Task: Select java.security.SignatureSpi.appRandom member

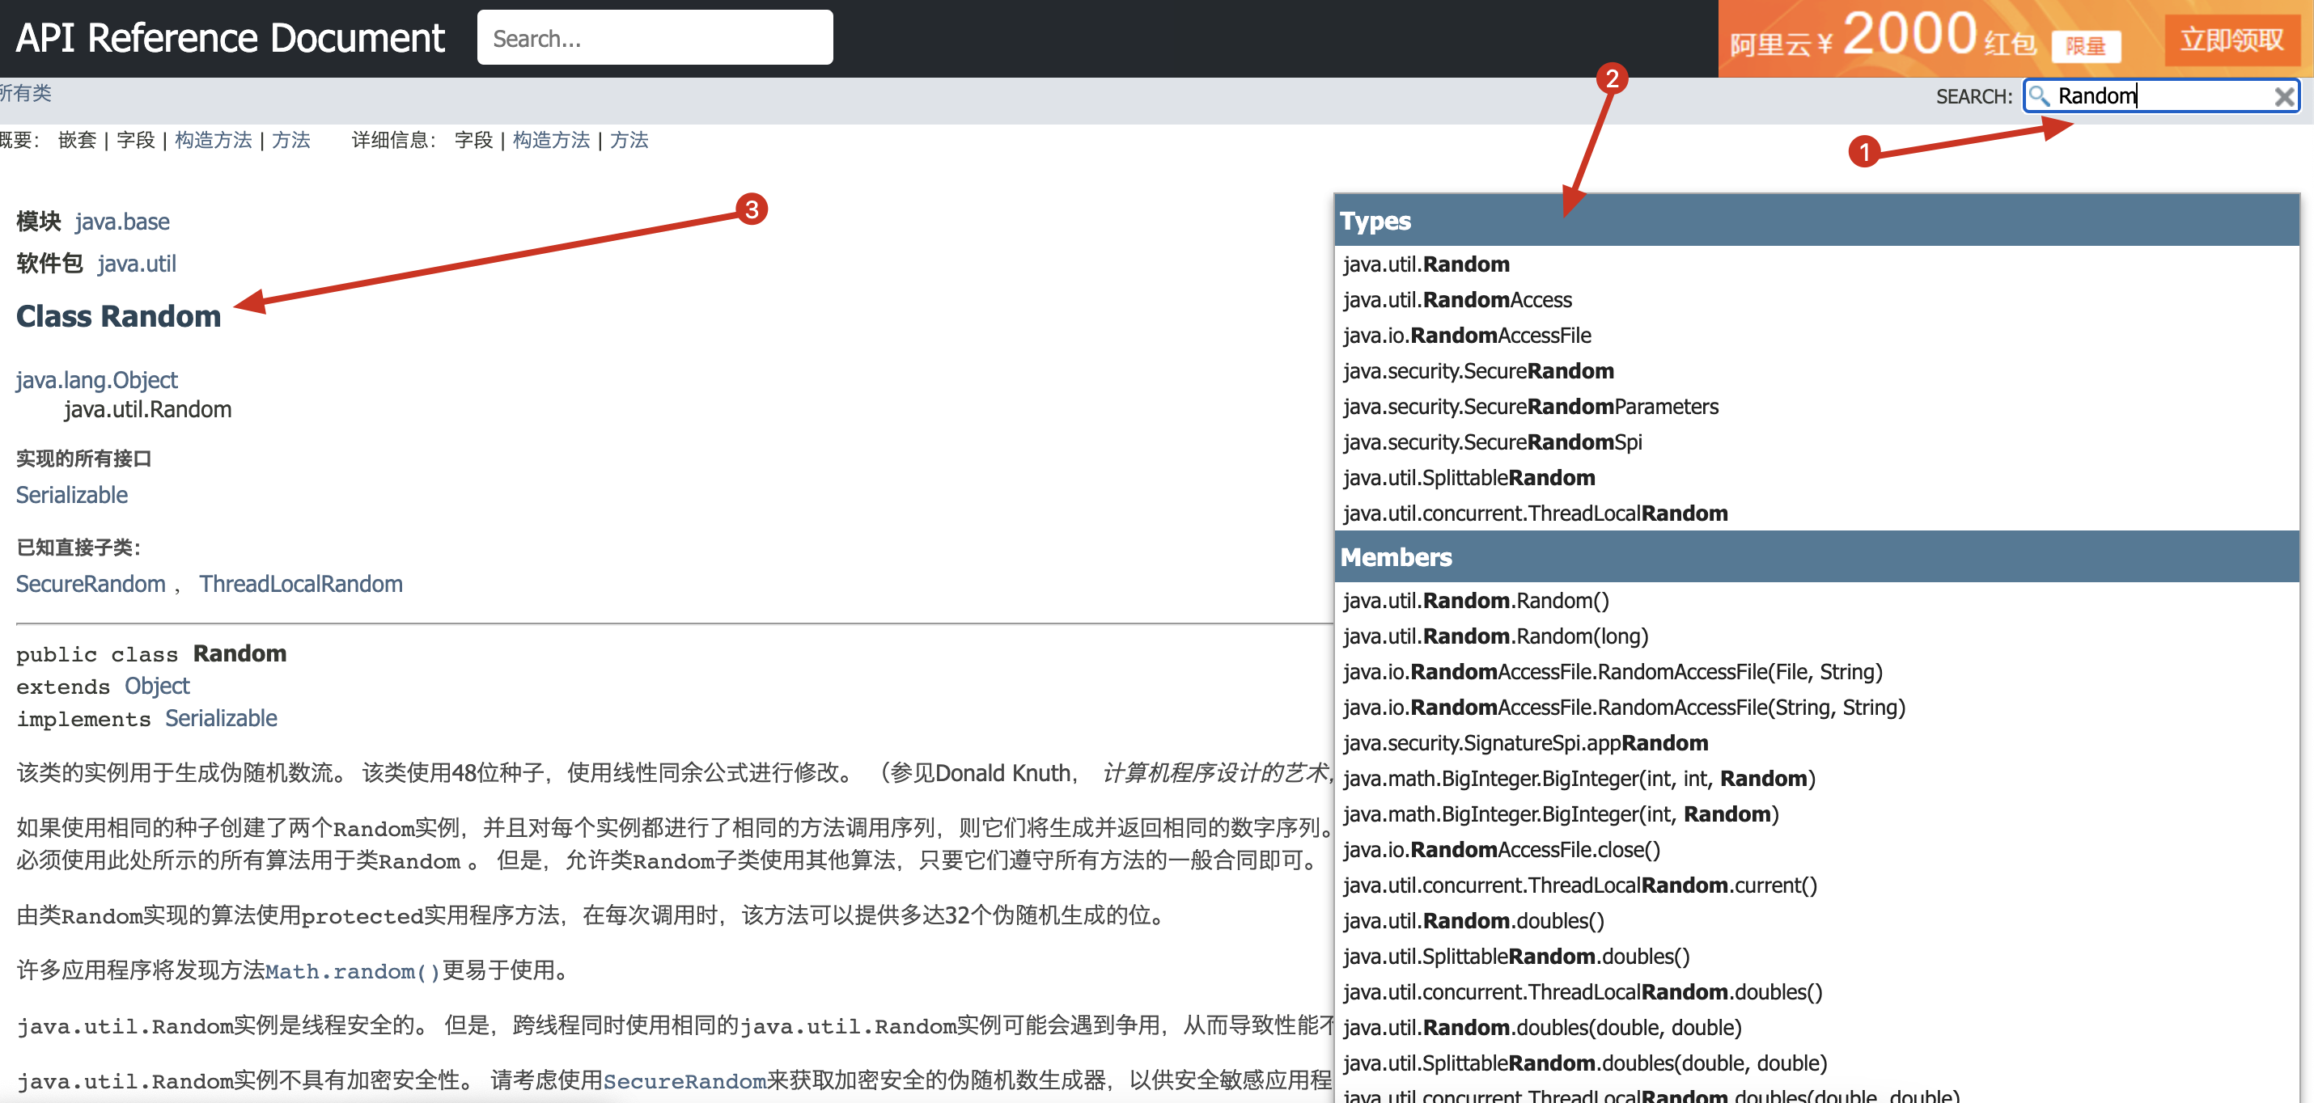Action: click(1816, 743)
